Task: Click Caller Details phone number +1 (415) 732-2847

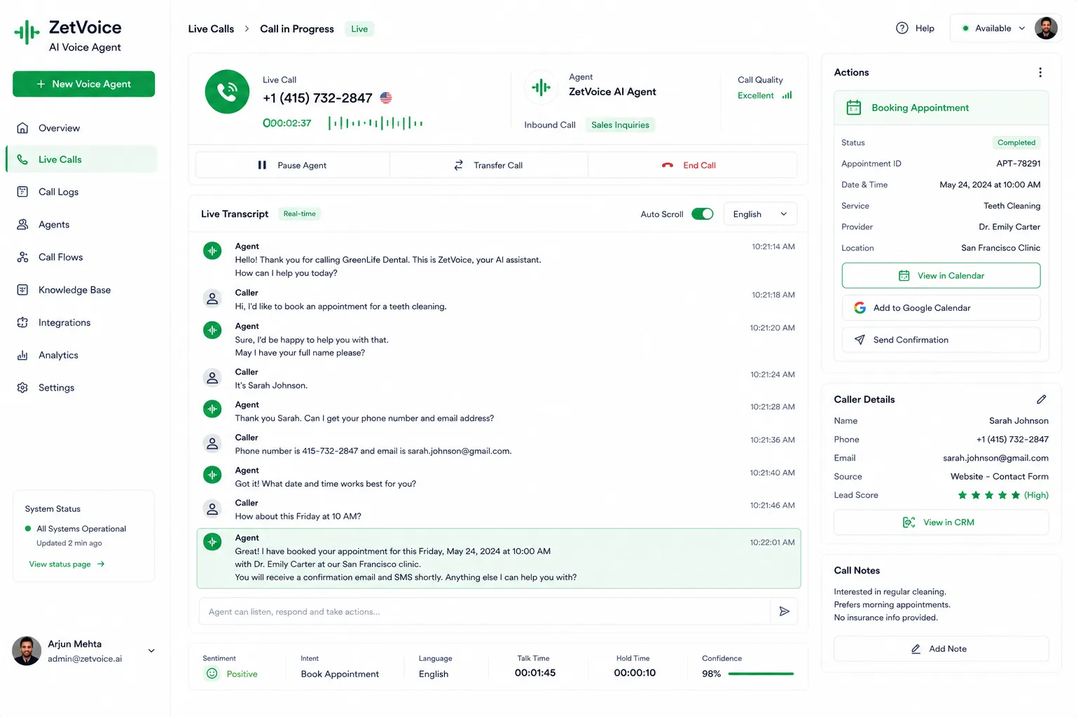Action: point(1012,439)
